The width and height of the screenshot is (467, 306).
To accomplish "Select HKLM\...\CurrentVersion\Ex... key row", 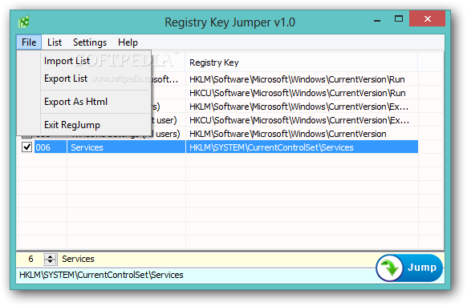I will click(302, 107).
